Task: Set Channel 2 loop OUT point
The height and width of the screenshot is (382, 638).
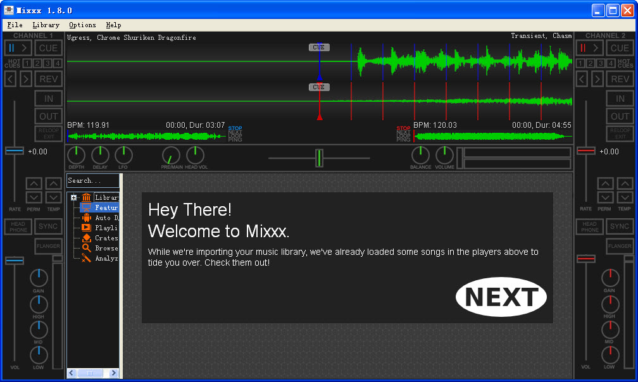Action: (x=620, y=116)
